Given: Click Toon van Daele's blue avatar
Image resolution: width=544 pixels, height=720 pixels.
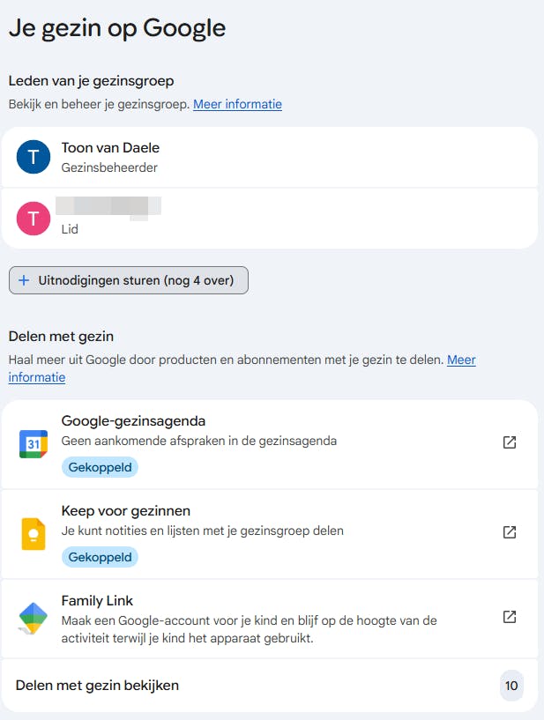Looking at the screenshot, I should [x=34, y=157].
